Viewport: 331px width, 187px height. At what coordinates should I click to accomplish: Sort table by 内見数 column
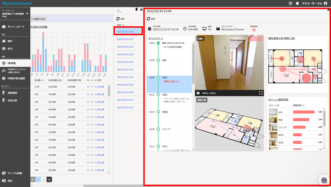tap(39, 80)
